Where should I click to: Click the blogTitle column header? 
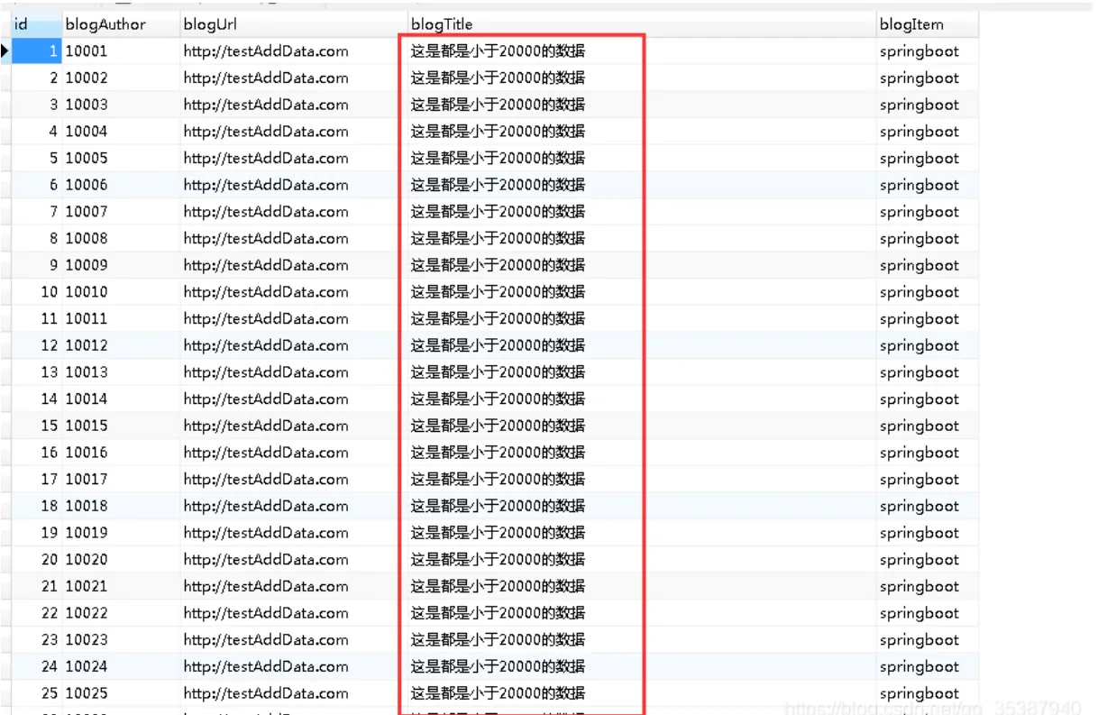click(641, 24)
